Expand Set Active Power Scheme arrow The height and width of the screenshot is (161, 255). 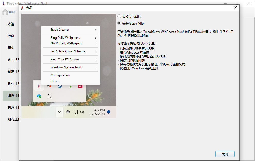point(95,51)
